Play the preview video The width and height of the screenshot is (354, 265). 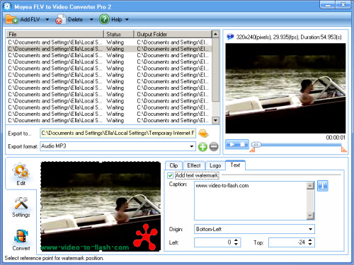[232, 144]
